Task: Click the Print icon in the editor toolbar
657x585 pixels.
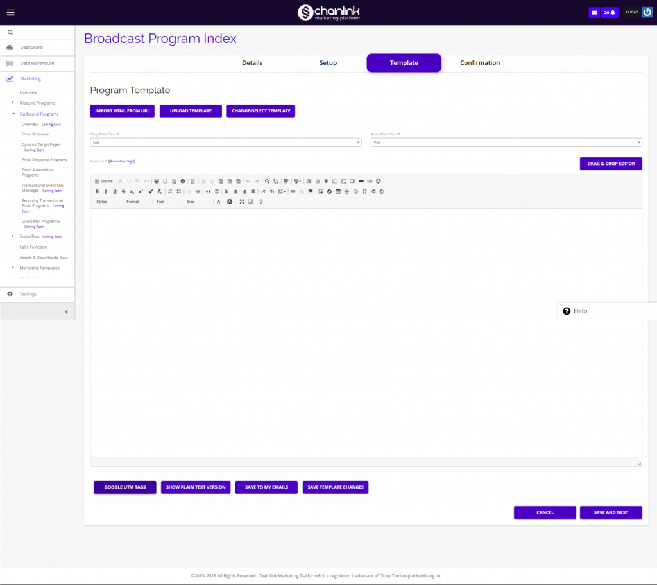Action: 182,181
